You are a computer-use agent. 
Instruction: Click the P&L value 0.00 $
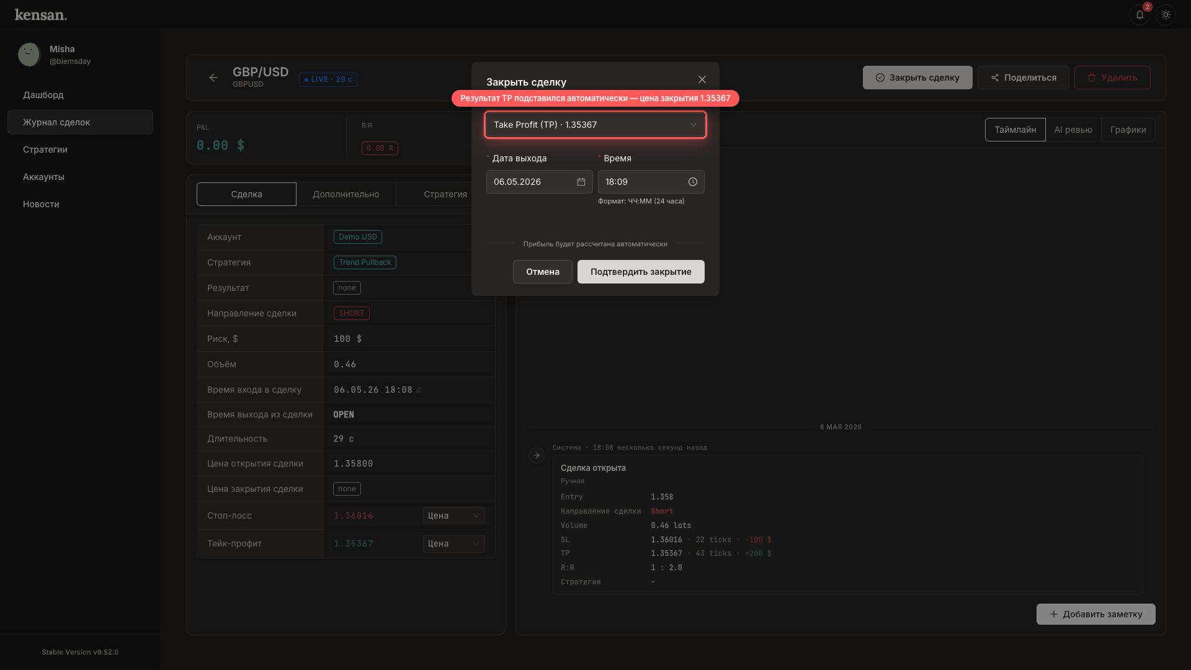pyautogui.click(x=221, y=145)
